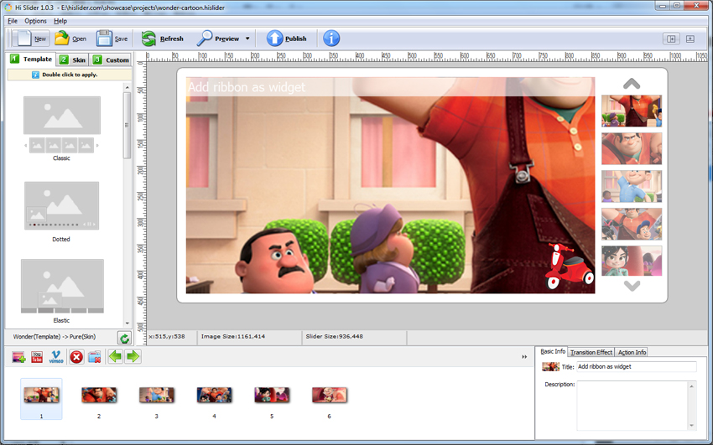
Task: Open the blue info icon
Action: [331, 39]
